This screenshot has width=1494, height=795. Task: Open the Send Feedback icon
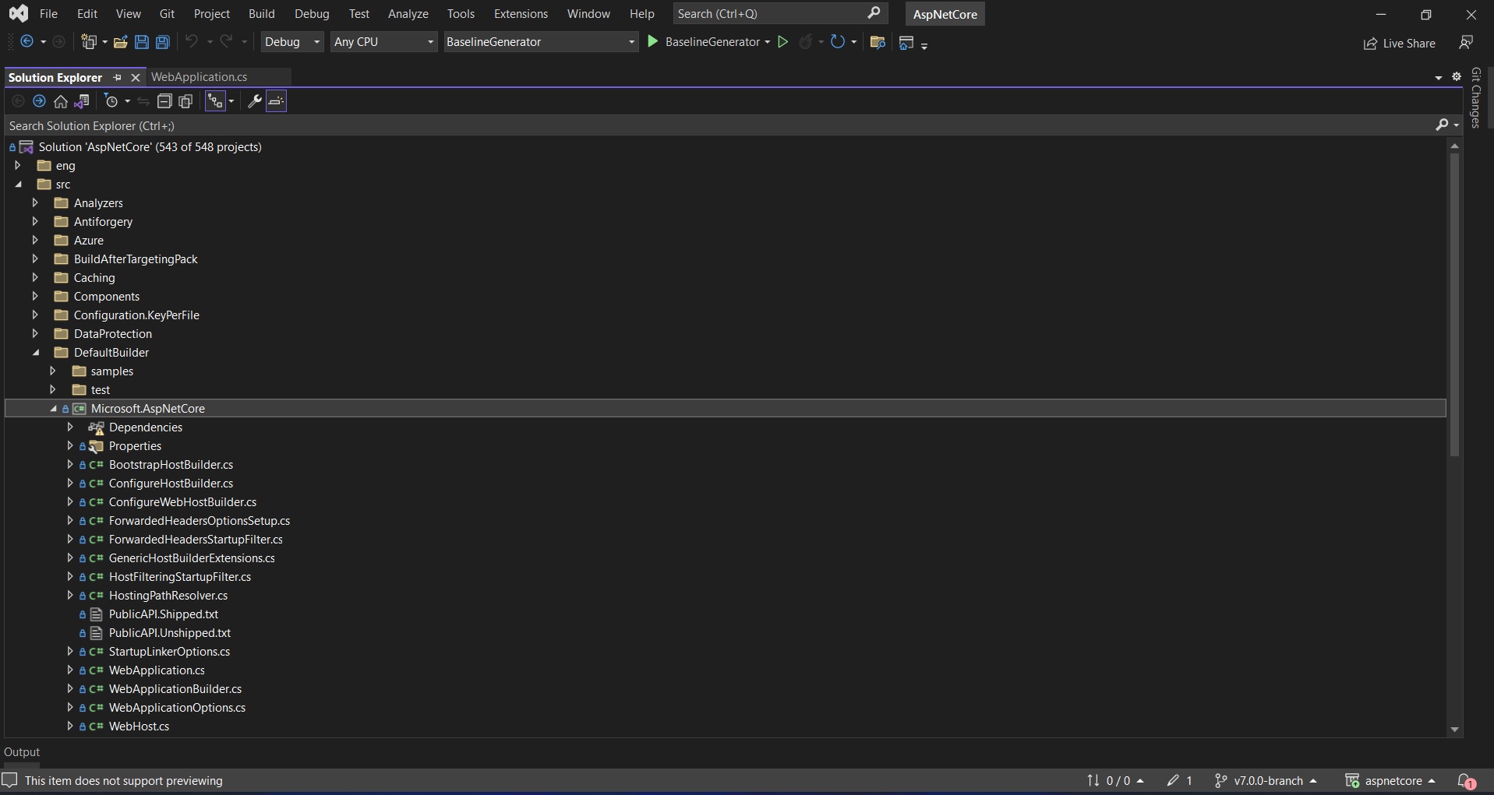click(x=1466, y=42)
